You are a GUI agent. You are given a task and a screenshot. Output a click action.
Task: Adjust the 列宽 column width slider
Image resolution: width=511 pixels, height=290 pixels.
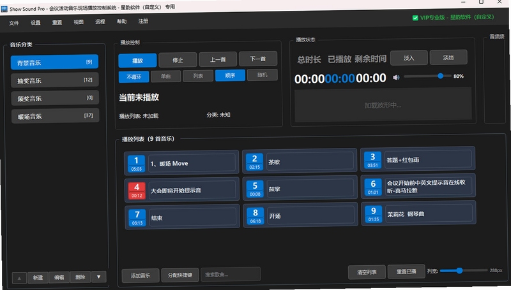click(464, 270)
